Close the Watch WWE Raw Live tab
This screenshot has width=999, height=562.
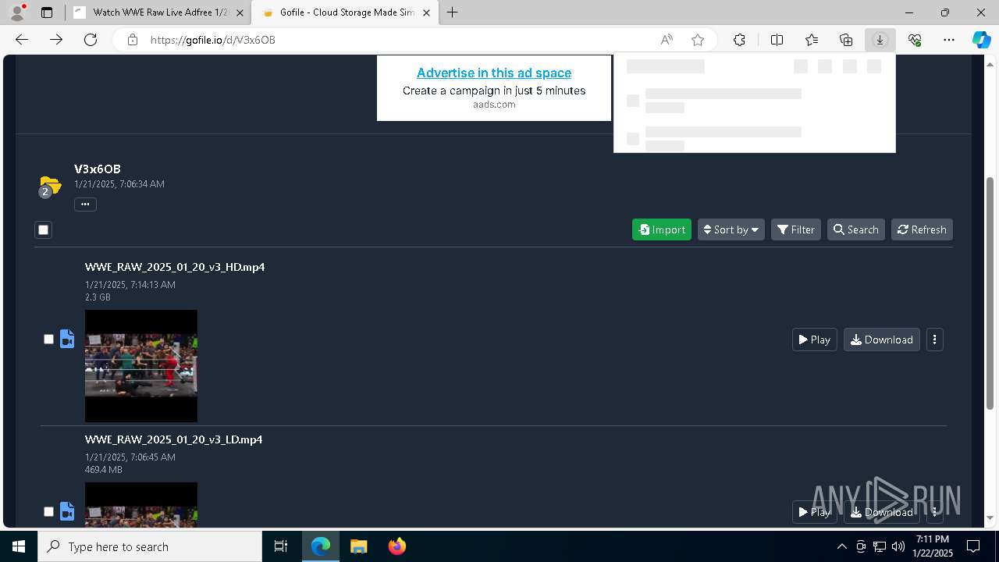(x=240, y=12)
